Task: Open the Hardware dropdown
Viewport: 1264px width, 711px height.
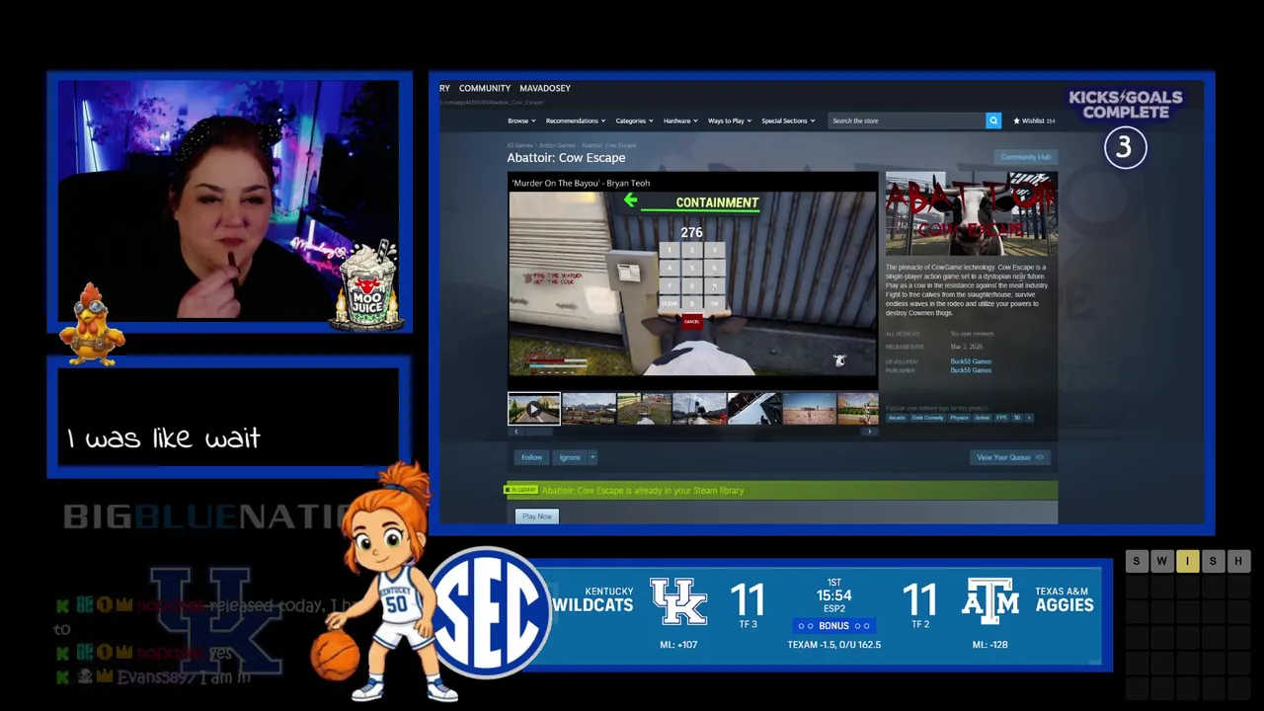Action: 680,120
